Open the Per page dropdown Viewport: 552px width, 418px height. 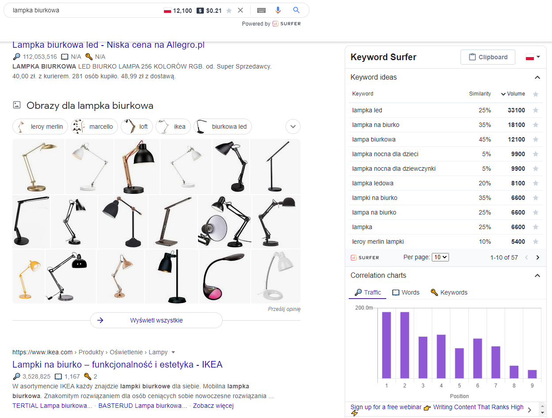[x=440, y=257]
